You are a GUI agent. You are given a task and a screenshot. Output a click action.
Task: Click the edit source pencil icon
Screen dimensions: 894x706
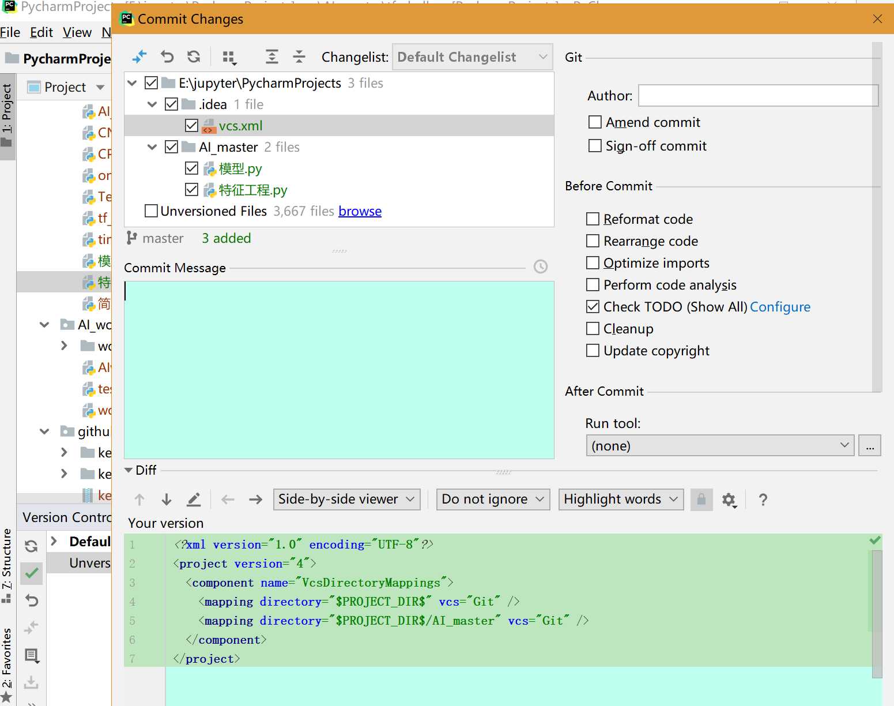[194, 500]
